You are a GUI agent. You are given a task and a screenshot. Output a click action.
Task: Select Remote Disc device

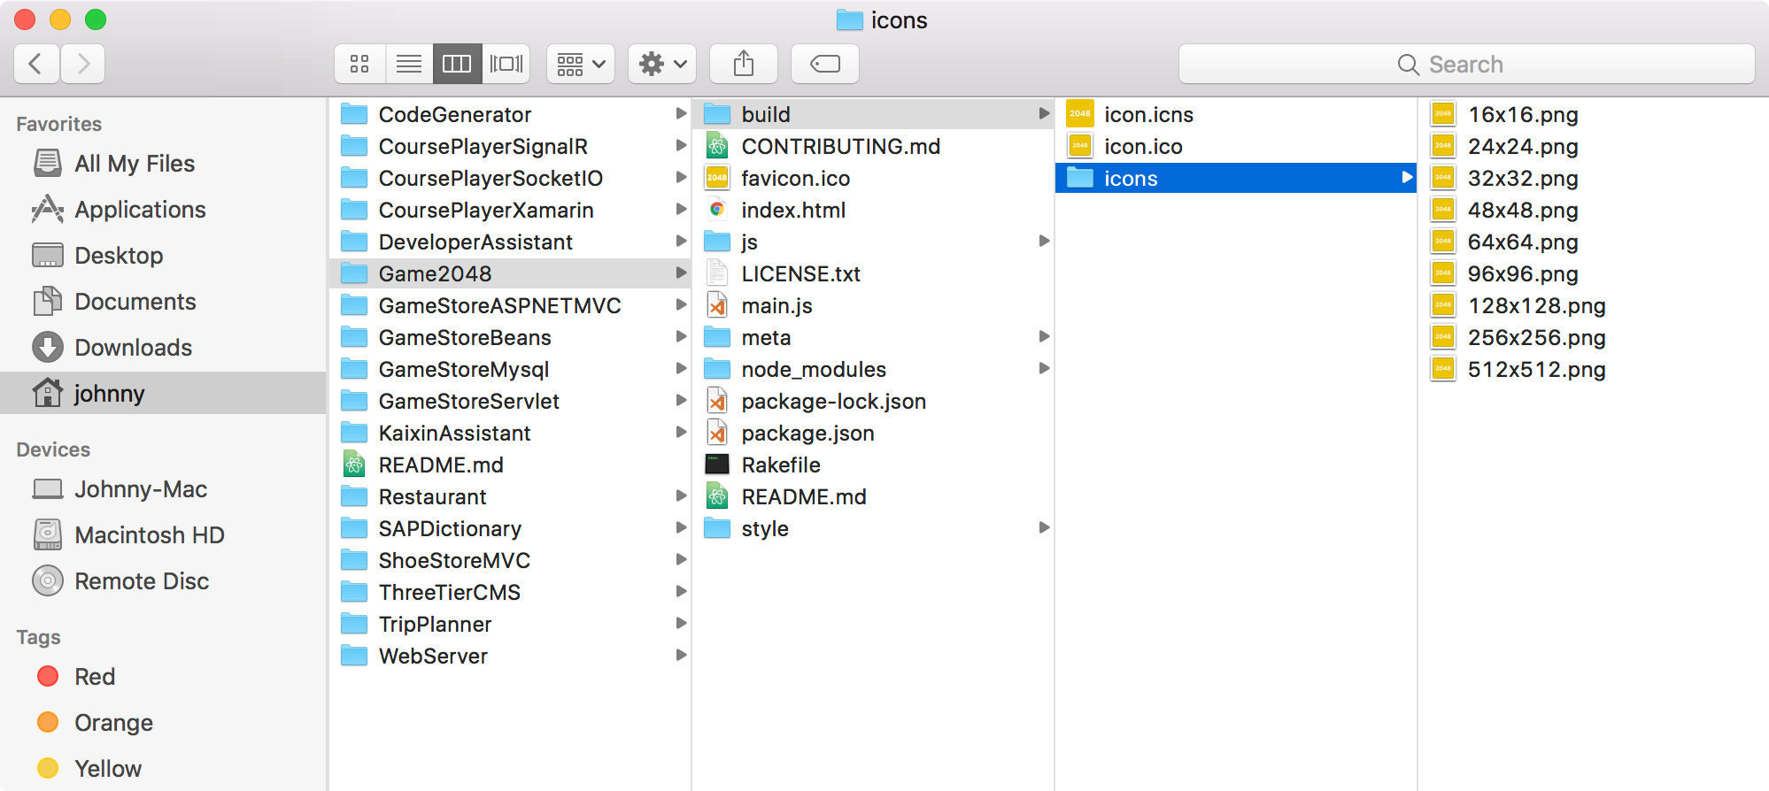[x=164, y=581]
